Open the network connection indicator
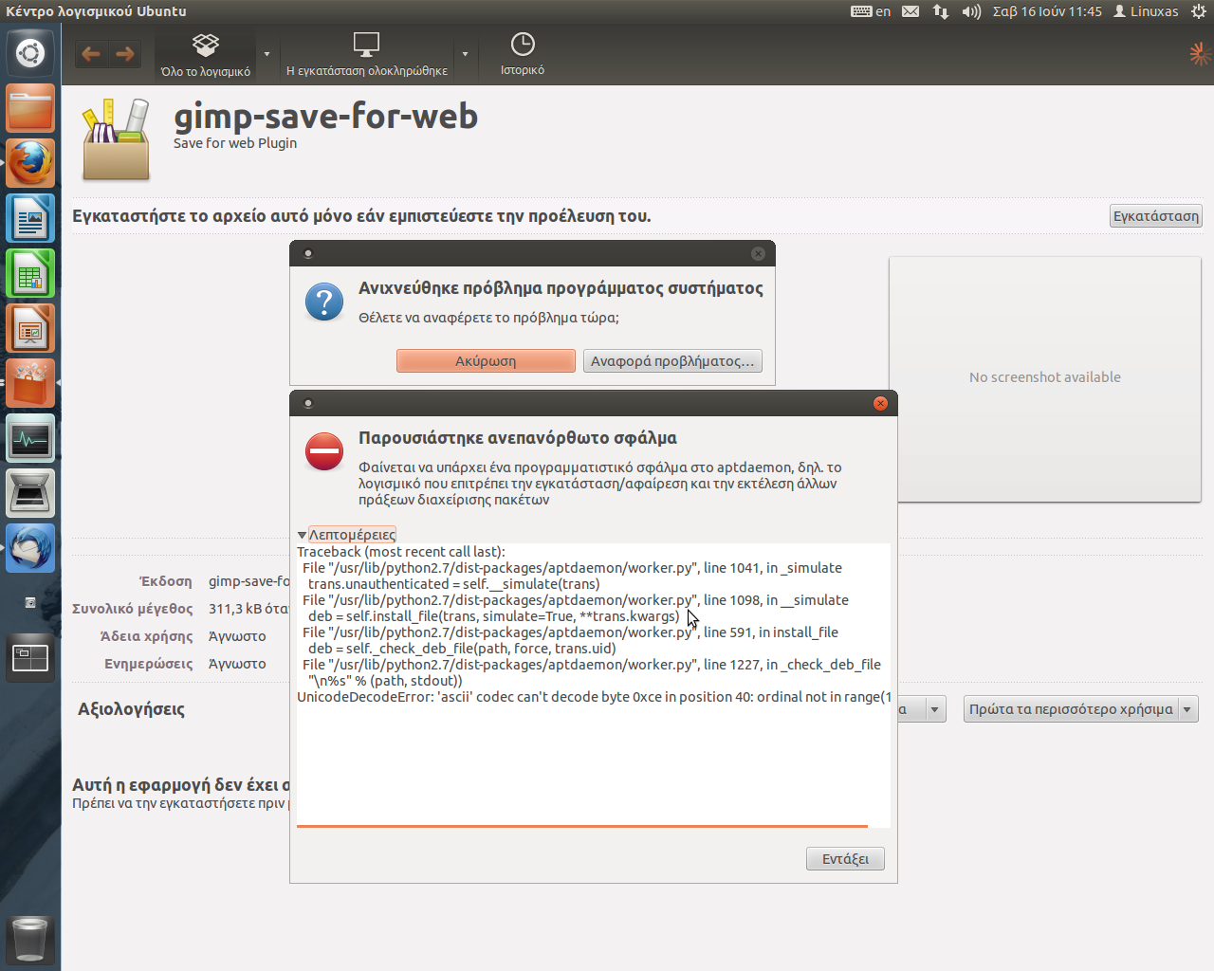The height and width of the screenshot is (971, 1214). [941, 11]
